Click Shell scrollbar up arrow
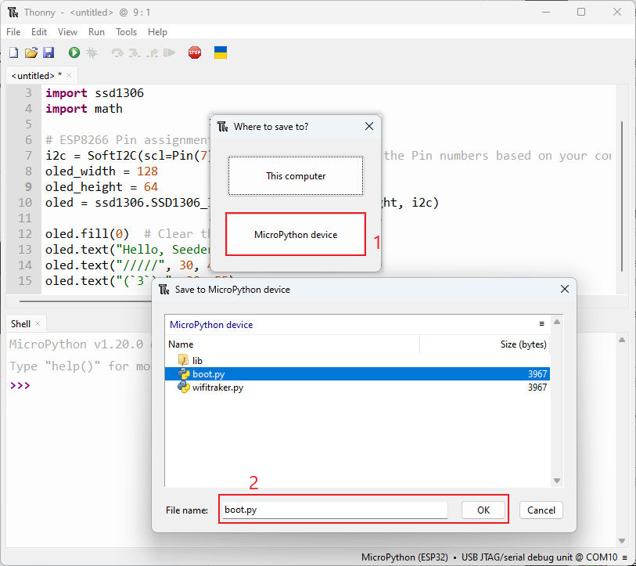The height and width of the screenshot is (566, 636). click(x=622, y=340)
